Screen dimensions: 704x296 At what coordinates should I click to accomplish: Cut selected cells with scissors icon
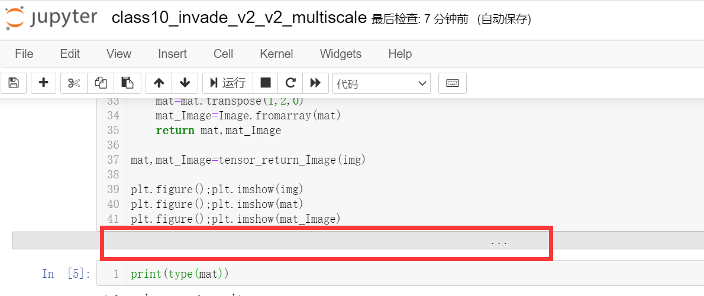coord(74,83)
